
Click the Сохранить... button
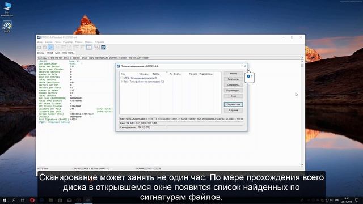(x=233, y=84)
